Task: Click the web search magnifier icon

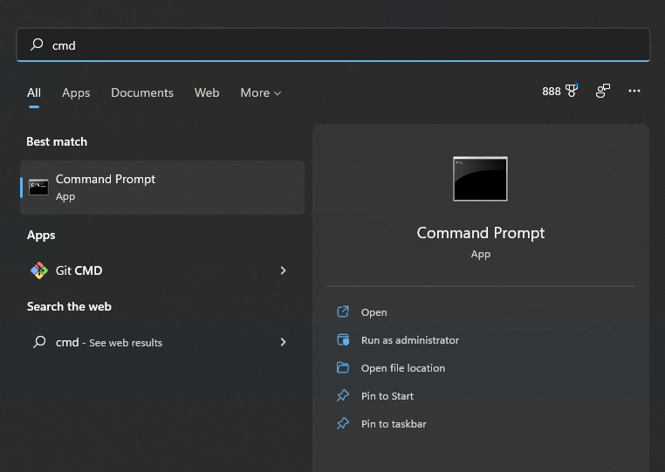Action: click(x=39, y=341)
